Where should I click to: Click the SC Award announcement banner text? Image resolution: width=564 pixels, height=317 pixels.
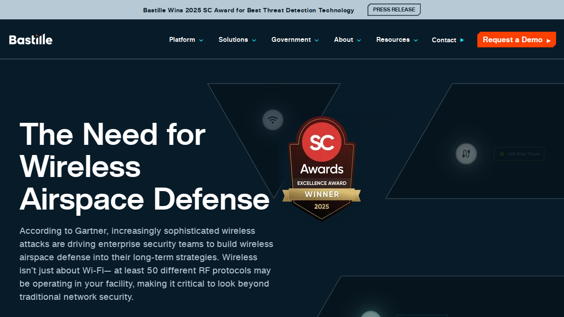(249, 10)
